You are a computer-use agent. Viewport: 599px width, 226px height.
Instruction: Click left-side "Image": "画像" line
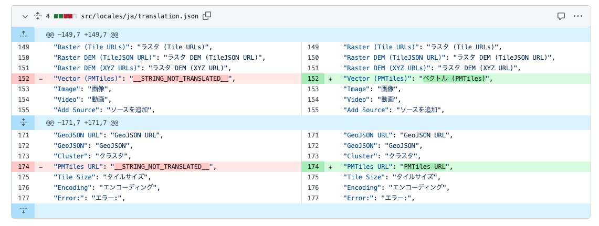(x=82, y=89)
